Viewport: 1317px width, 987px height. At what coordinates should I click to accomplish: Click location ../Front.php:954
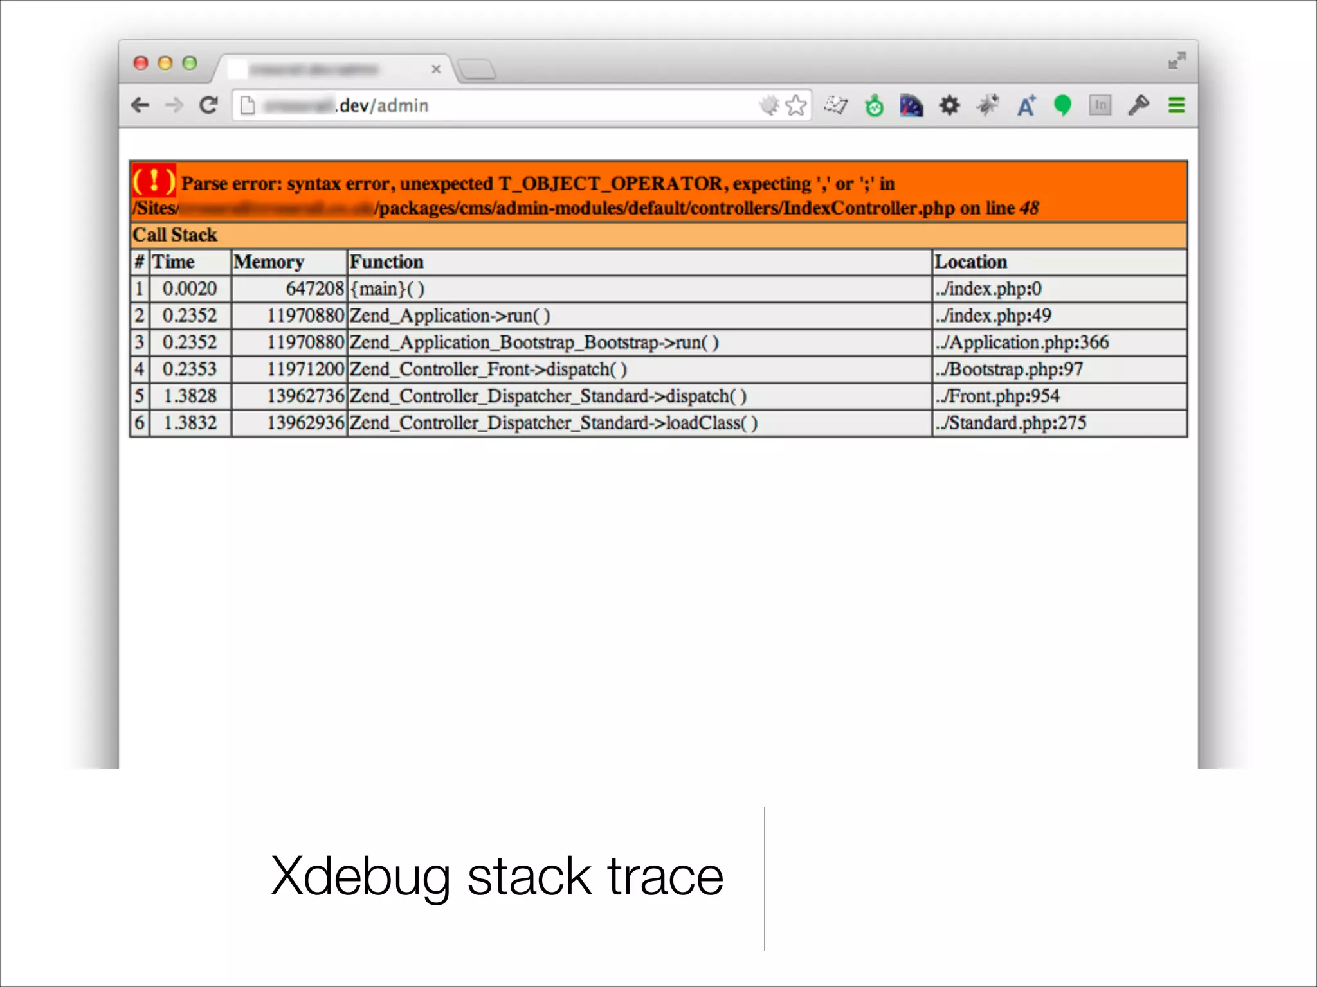pos(997,396)
